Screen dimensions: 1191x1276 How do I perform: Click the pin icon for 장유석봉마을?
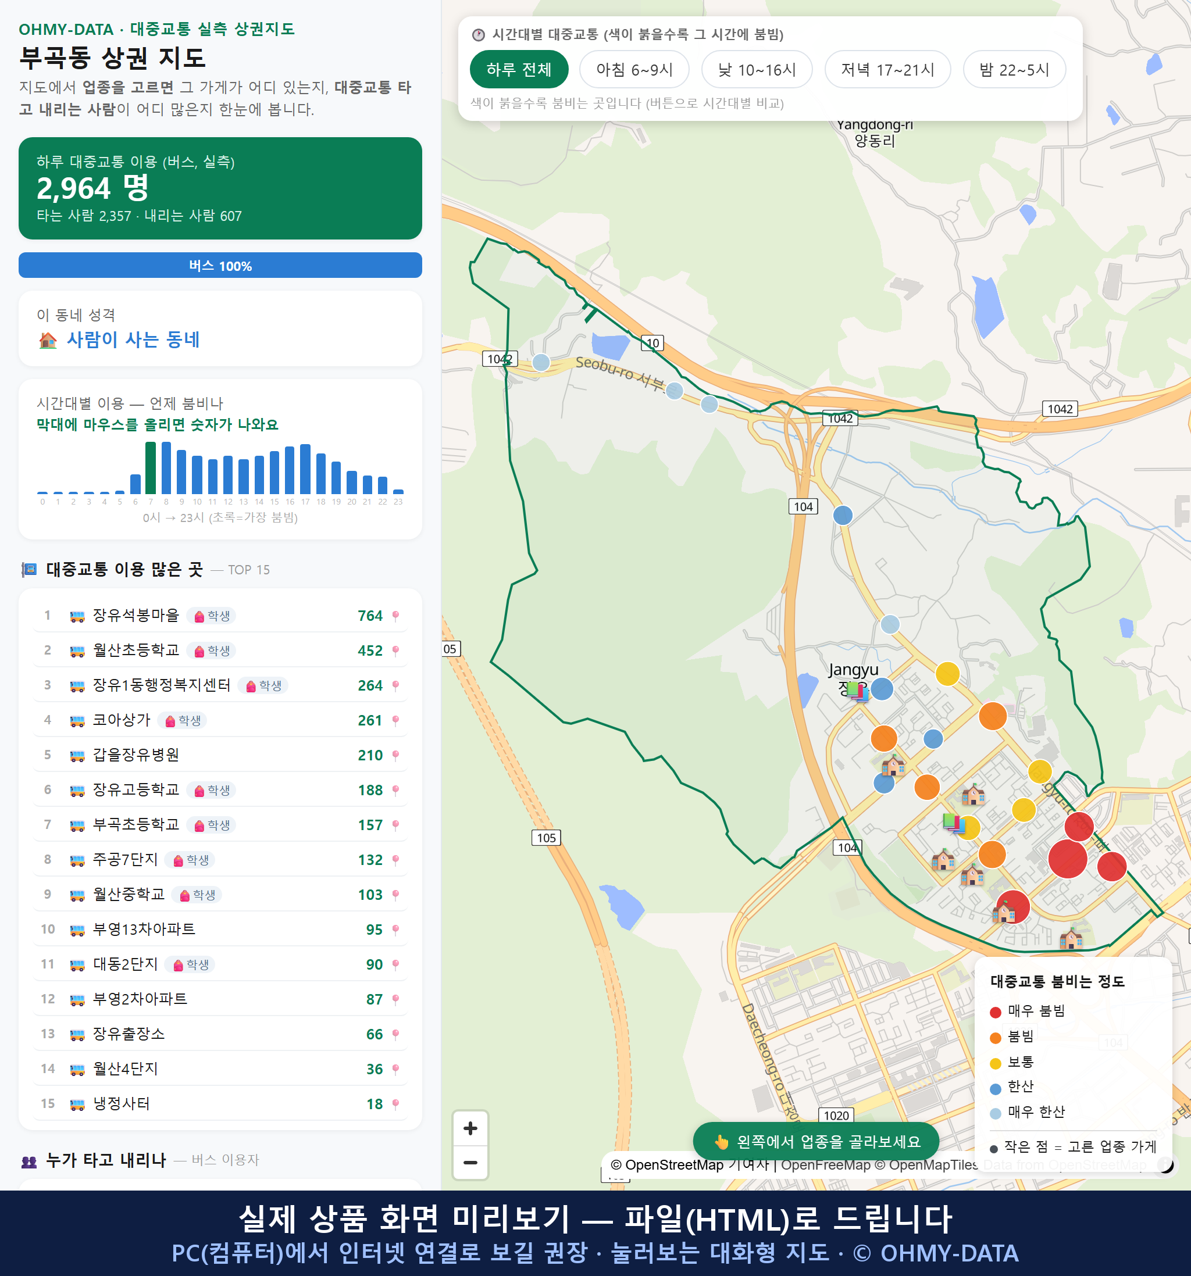point(395,616)
